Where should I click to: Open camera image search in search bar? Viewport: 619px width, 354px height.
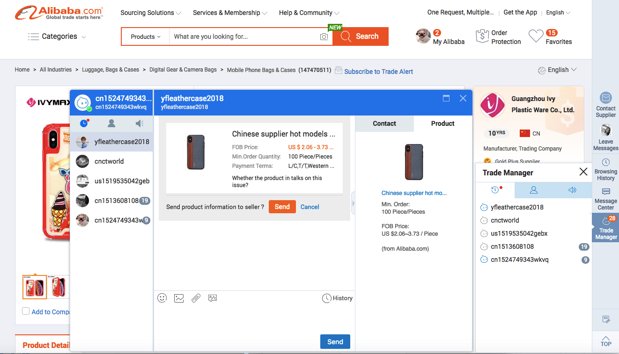[x=324, y=36]
